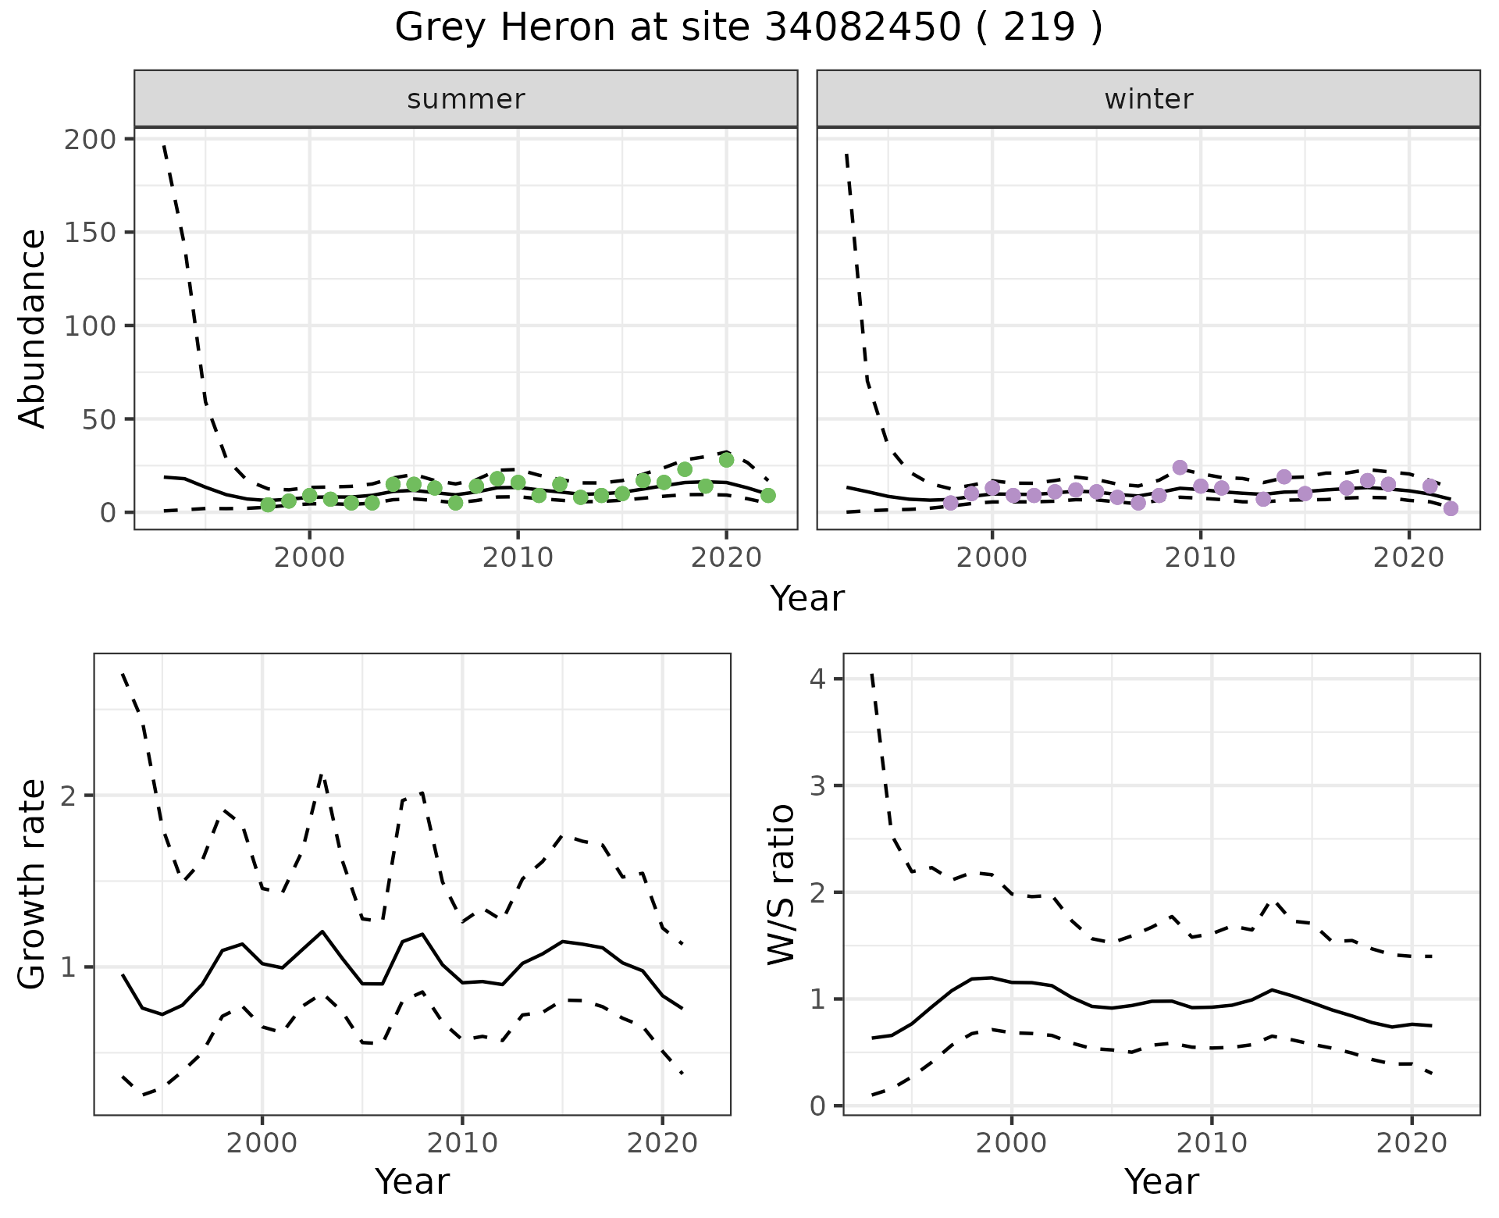Click the last purple winter point in 2022
Image resolution: width=1499 pixels, height=1218 pixels.
click(1451, 508)
